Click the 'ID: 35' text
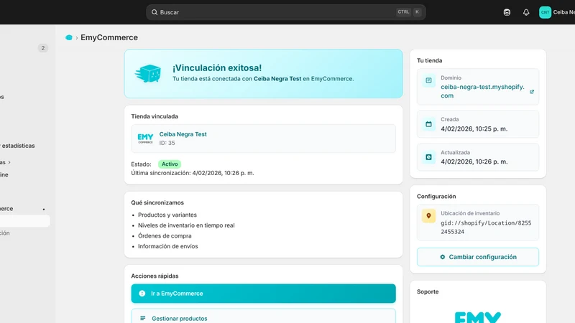Image resolution: width=575 pixels, height=323 pixels. click(x=167, y=143)
